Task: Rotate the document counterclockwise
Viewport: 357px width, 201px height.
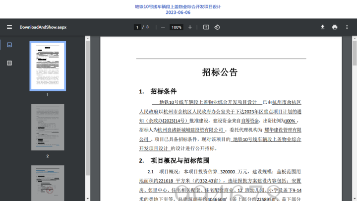Action: coord(217,27)
